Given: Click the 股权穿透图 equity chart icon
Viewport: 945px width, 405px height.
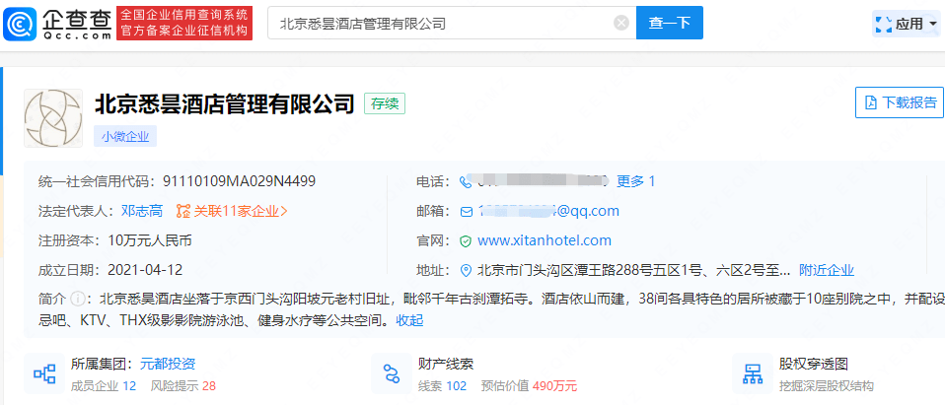Looking at the screenshot, I should point(752,373).
